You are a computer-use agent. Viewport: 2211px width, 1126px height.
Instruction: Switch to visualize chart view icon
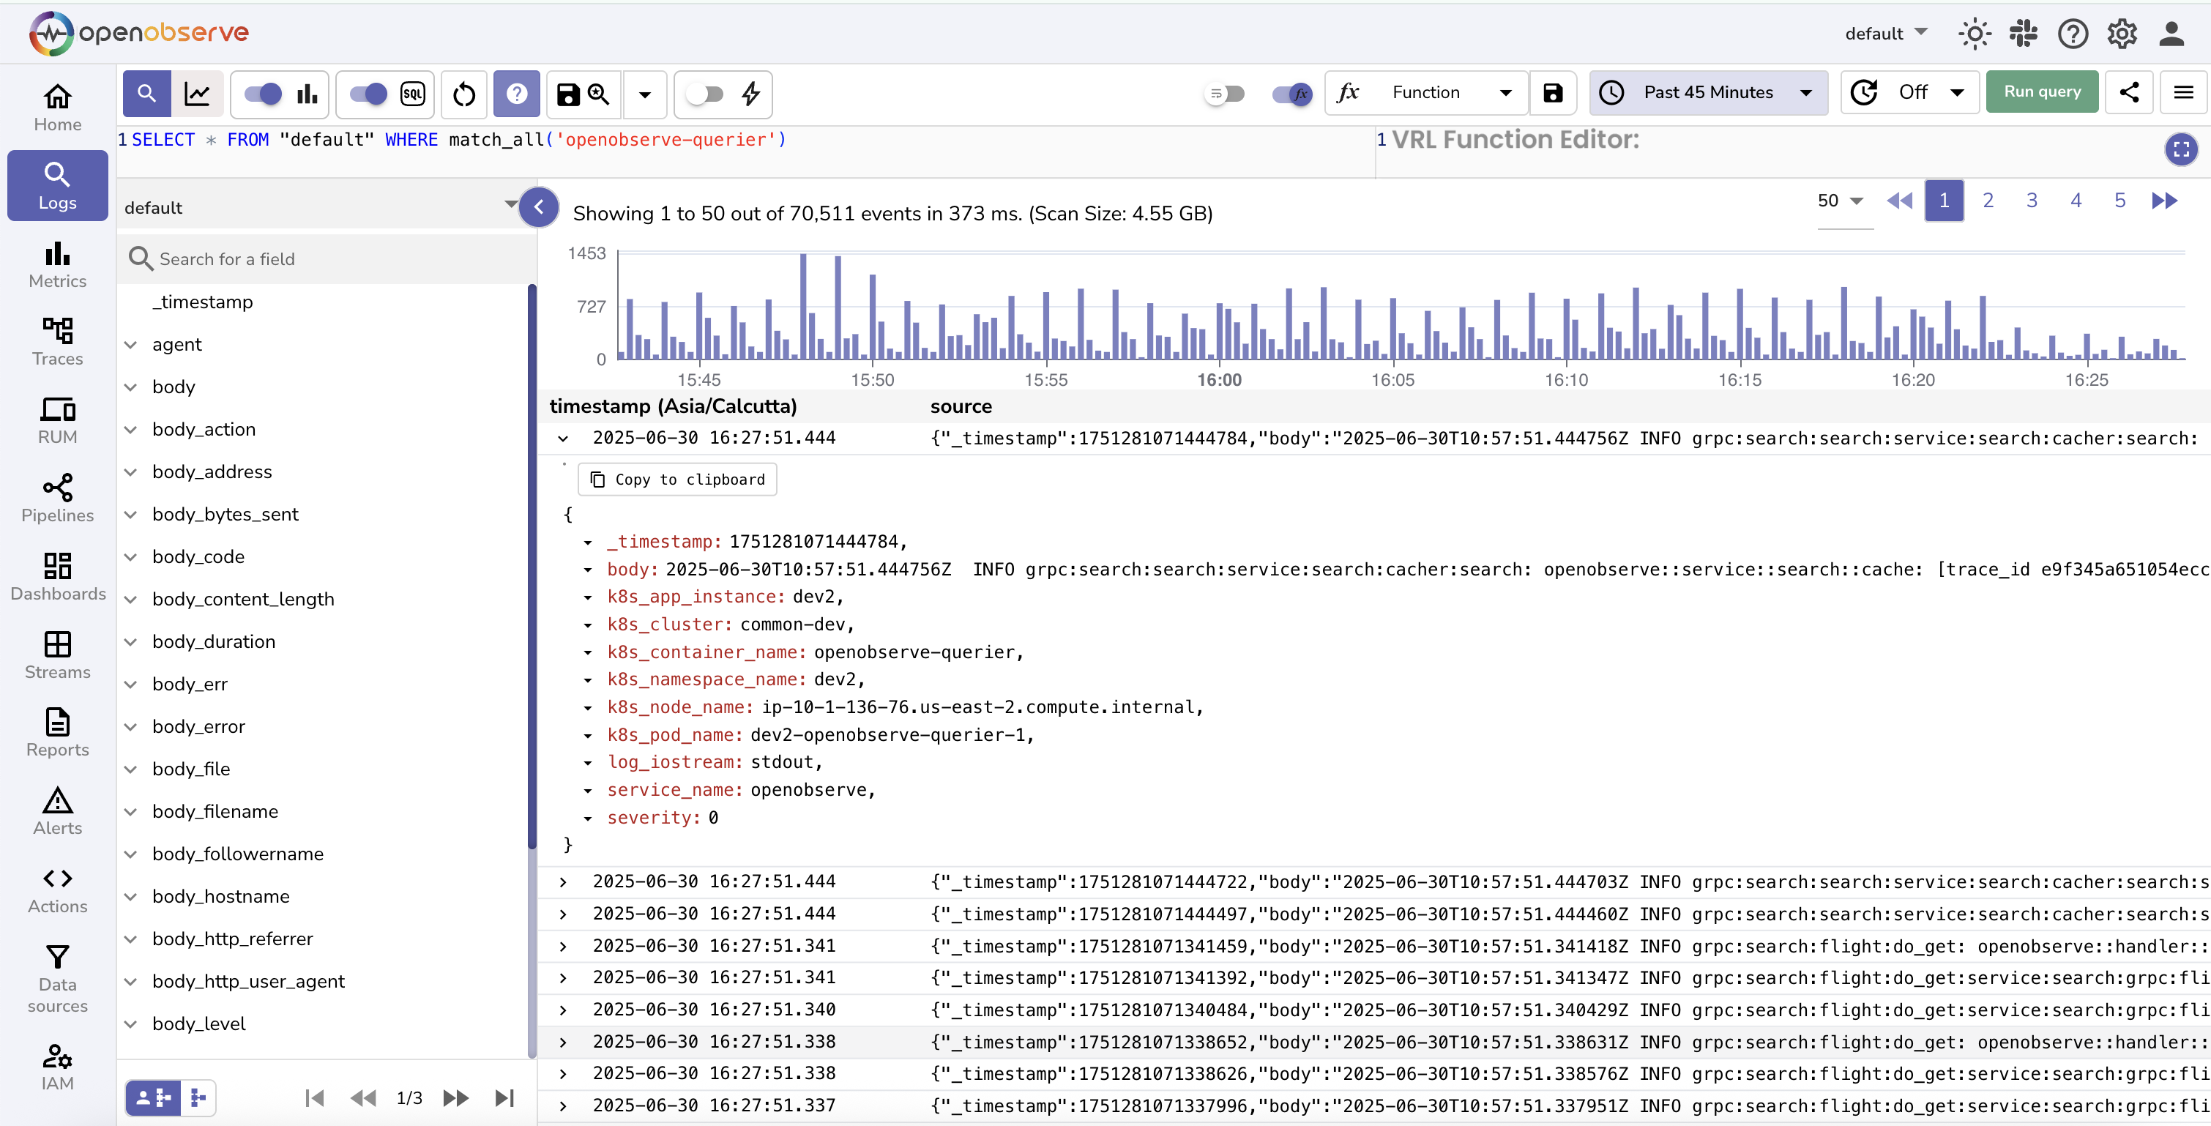click(x=198, y=94)
